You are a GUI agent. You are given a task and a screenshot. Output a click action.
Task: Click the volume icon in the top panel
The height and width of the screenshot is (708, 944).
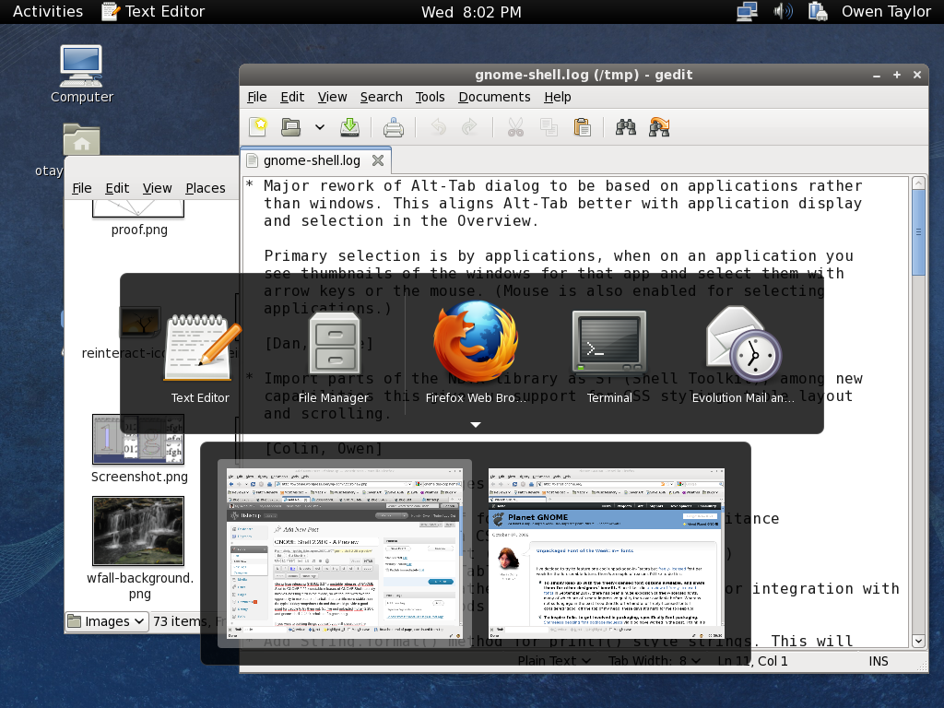pyautogui.click(x=783, y=11)
